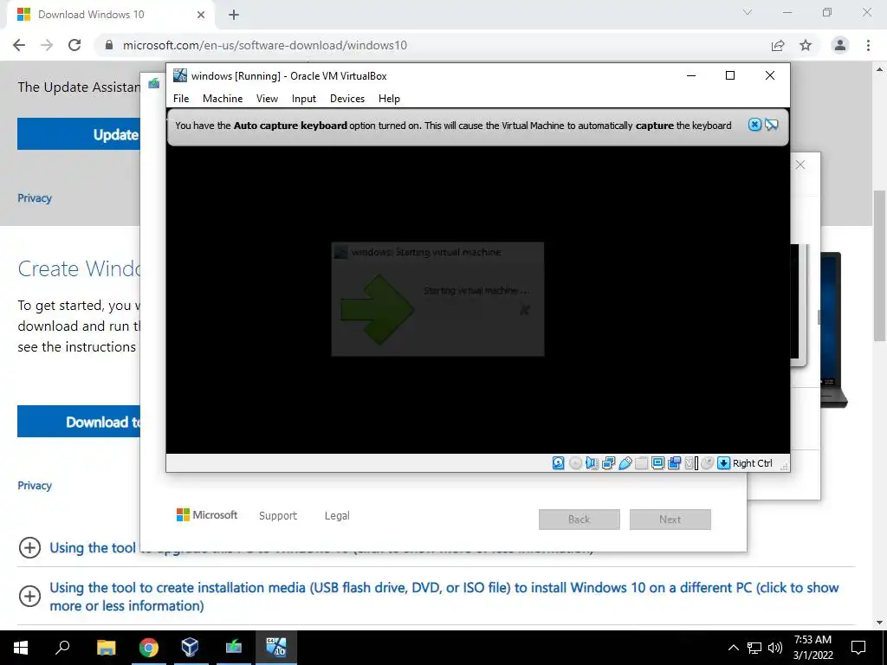Click the CPU virtualization indicator in status bar
Screen dimensions: 887x665
pyautogui.click(x=690, y=463)
